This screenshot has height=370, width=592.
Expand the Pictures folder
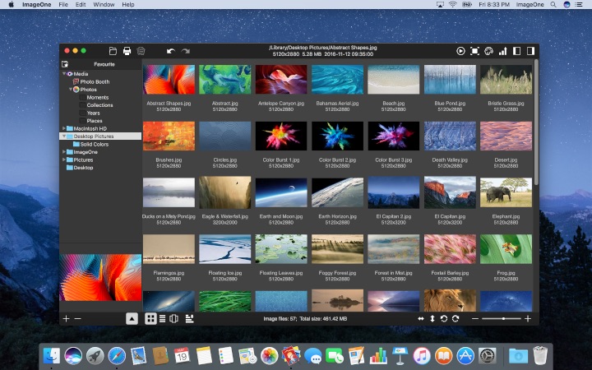coord(64,160)
